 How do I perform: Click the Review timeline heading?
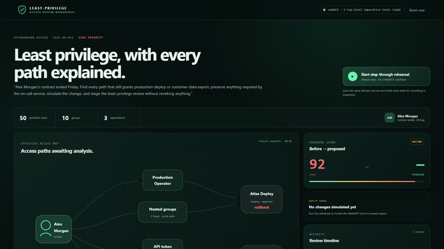tap(324, 241)
